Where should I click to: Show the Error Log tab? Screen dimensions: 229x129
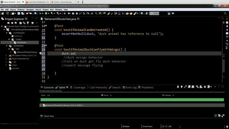tap(130, 87)
